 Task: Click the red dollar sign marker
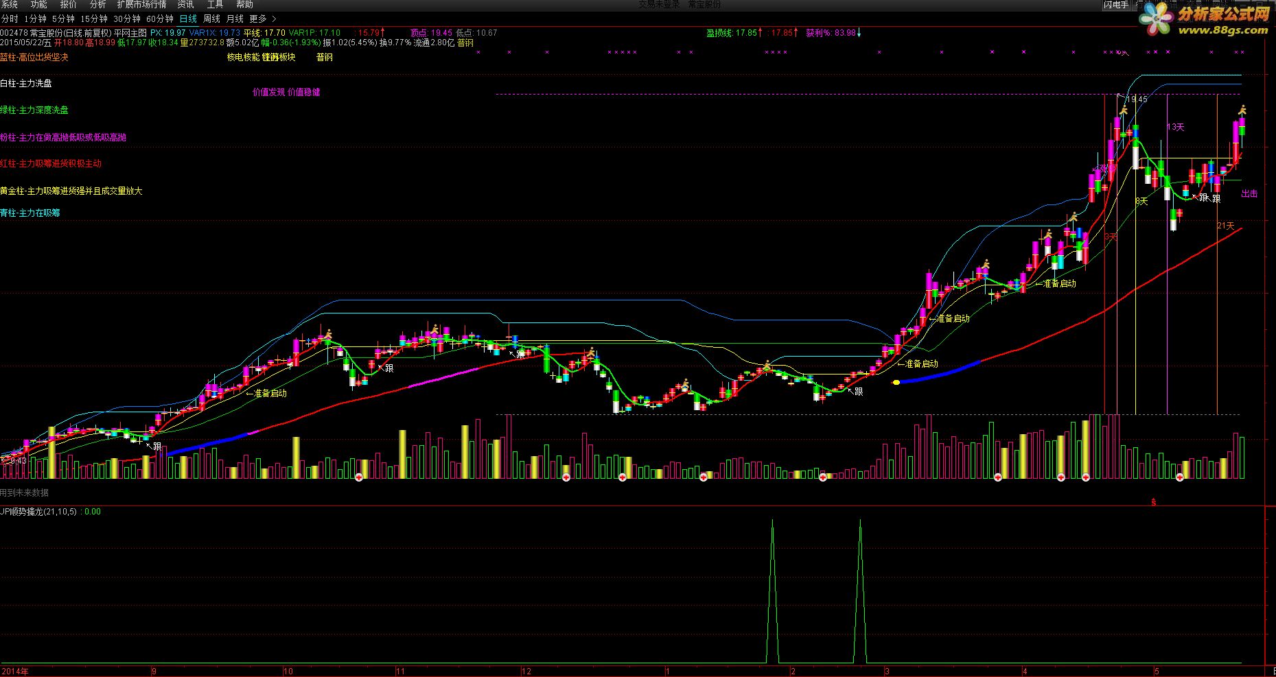coord(1154,502)
